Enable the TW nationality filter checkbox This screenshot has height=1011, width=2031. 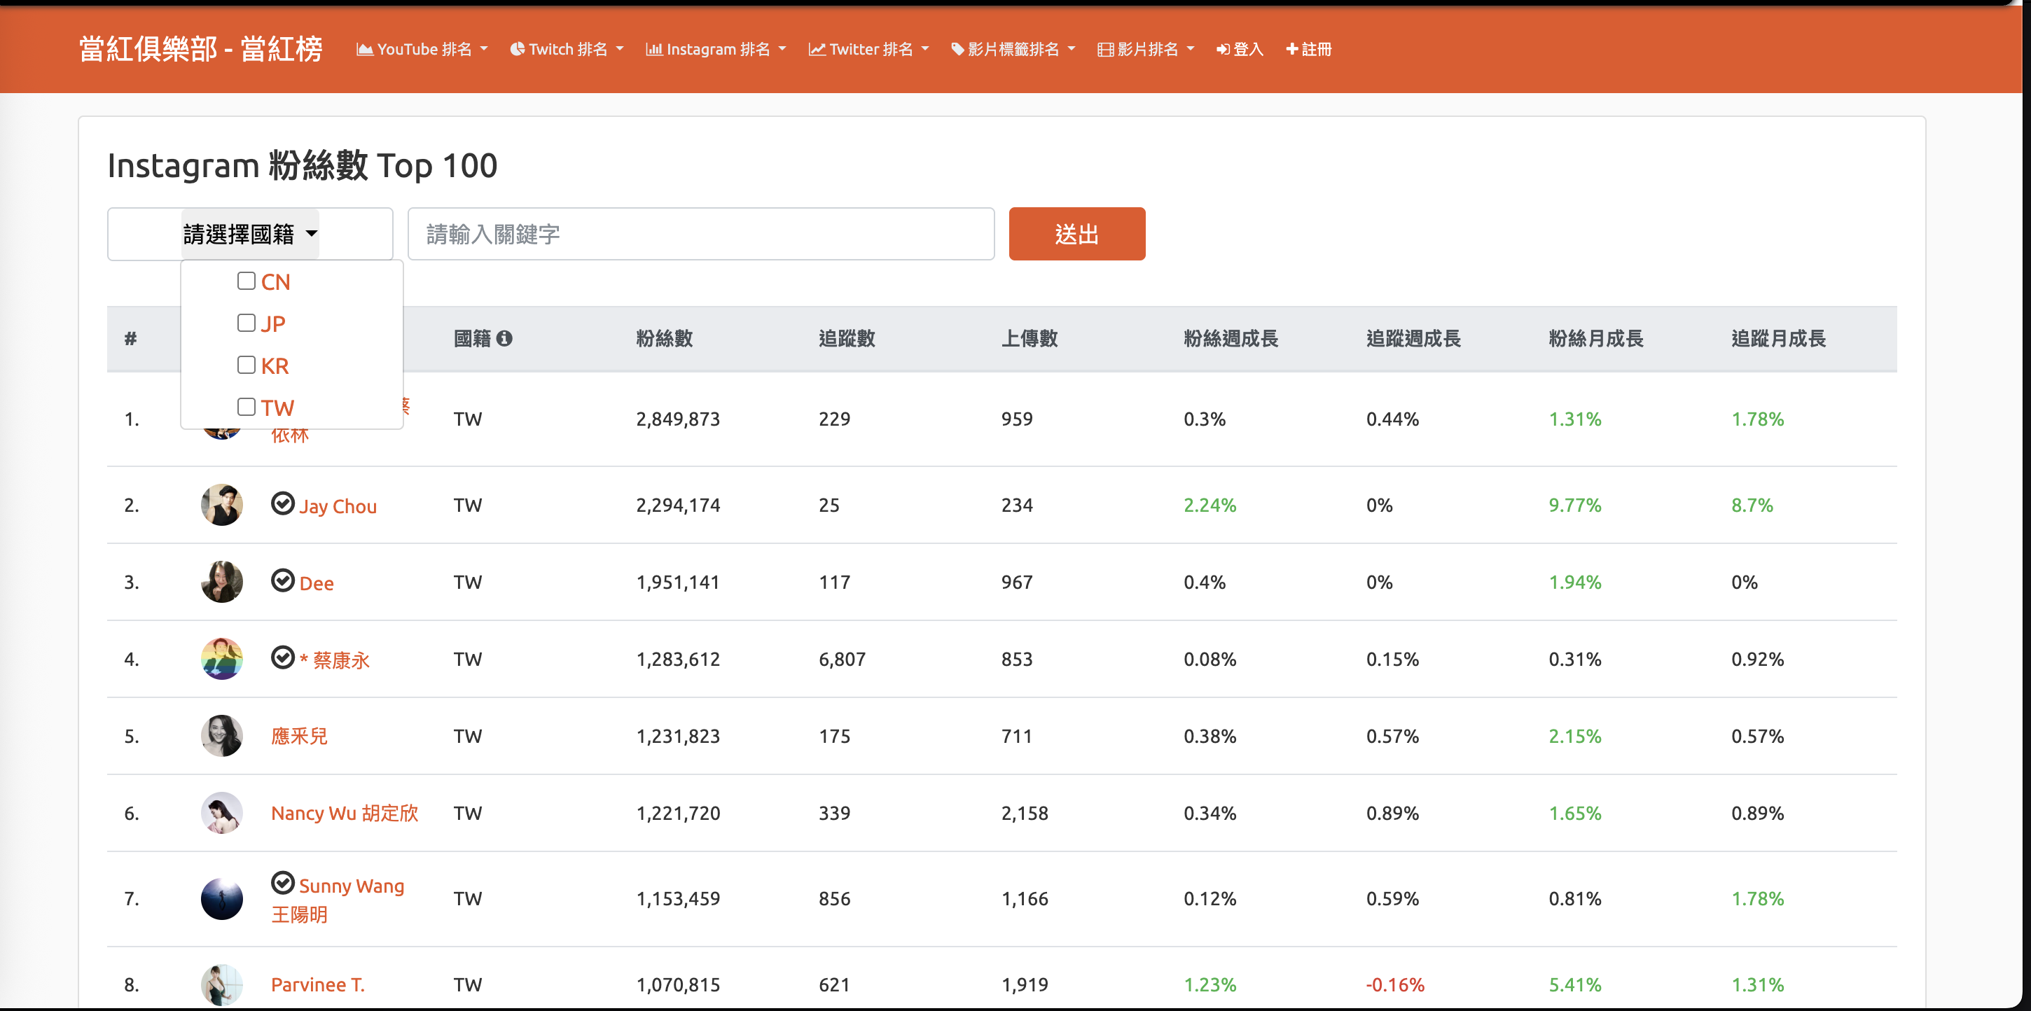tap(246, 407)
